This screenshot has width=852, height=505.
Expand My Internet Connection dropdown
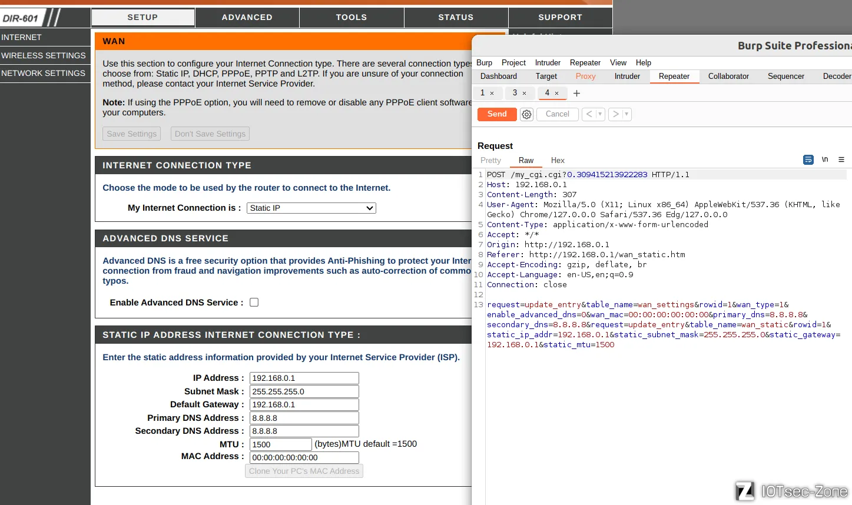coord(311,208)
